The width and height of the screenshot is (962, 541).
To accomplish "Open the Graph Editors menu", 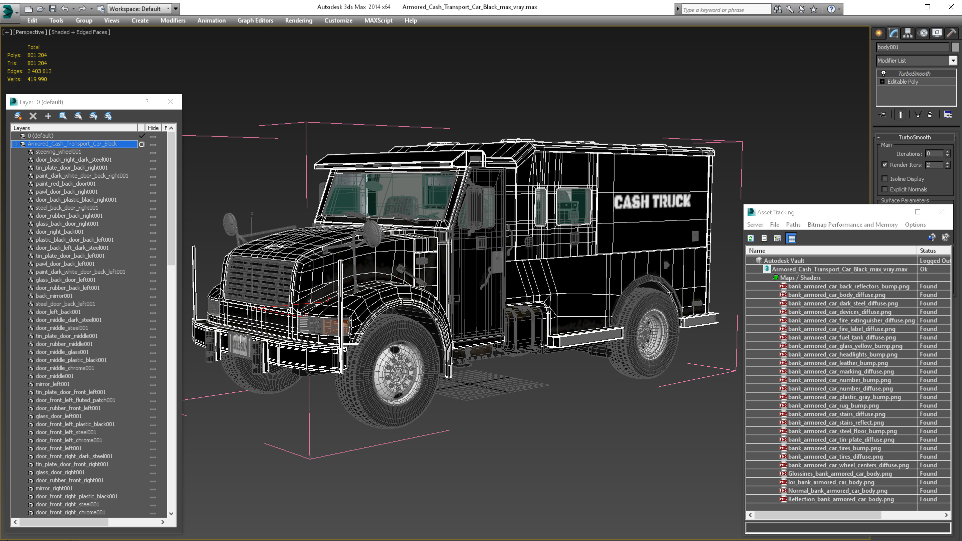I will [x=256, y=20].
